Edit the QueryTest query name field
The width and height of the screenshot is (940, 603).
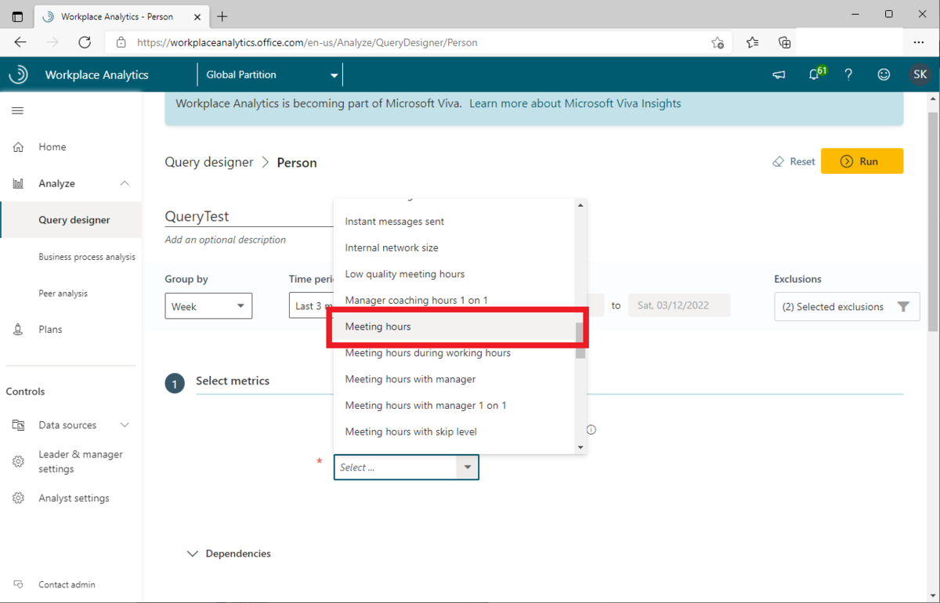(249, 217)
